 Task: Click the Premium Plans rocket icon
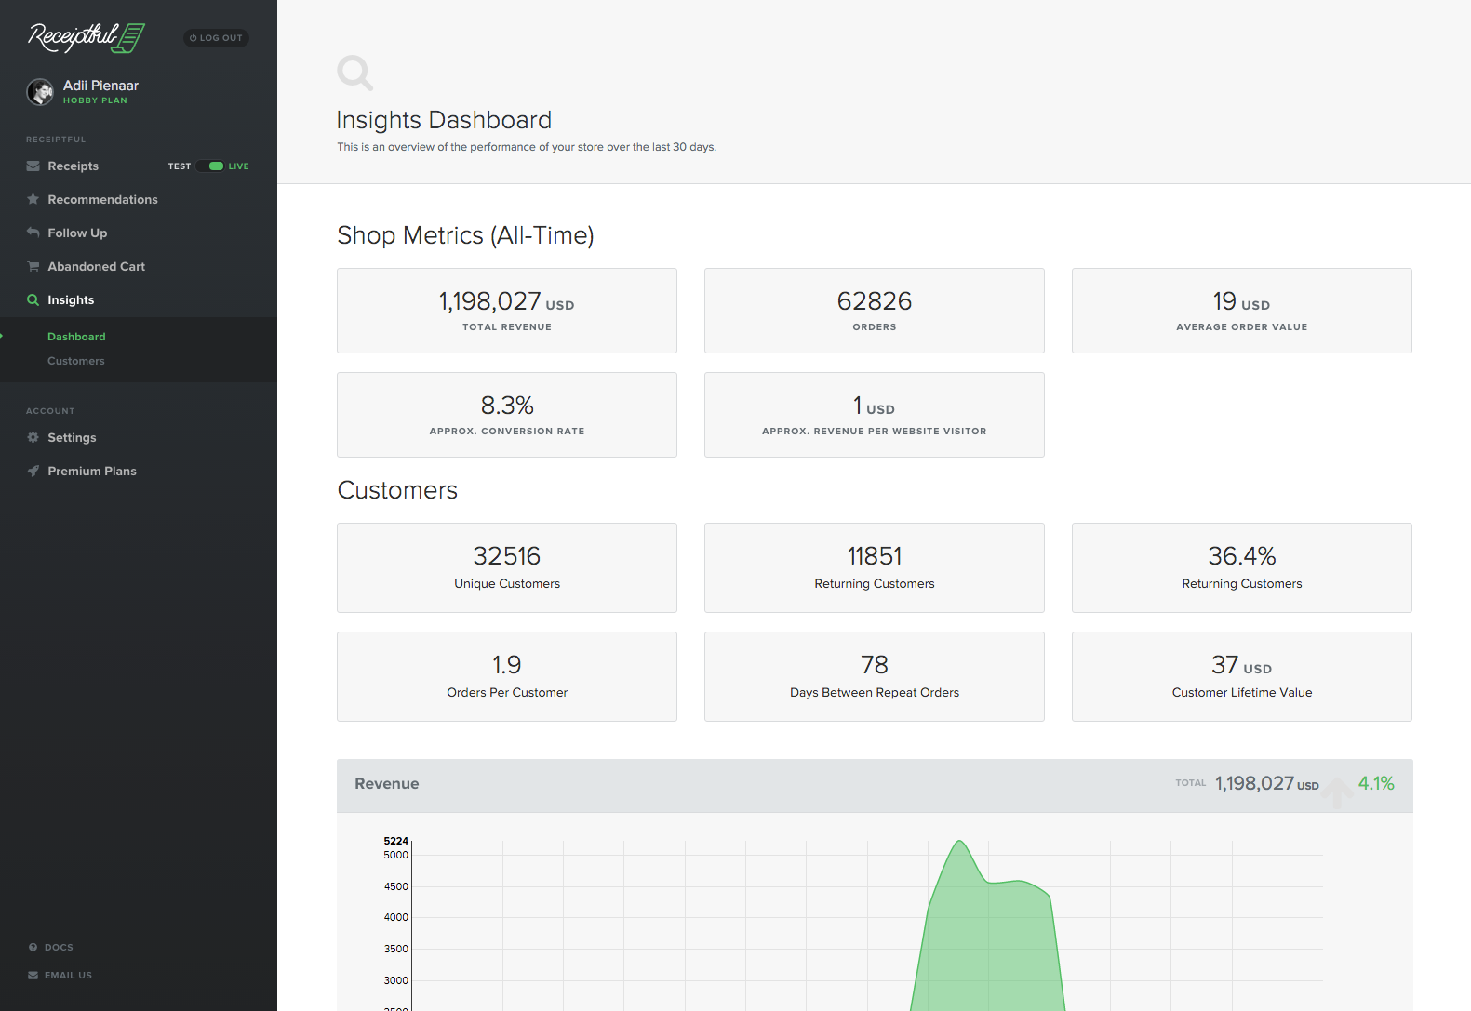tap(33, 471)
